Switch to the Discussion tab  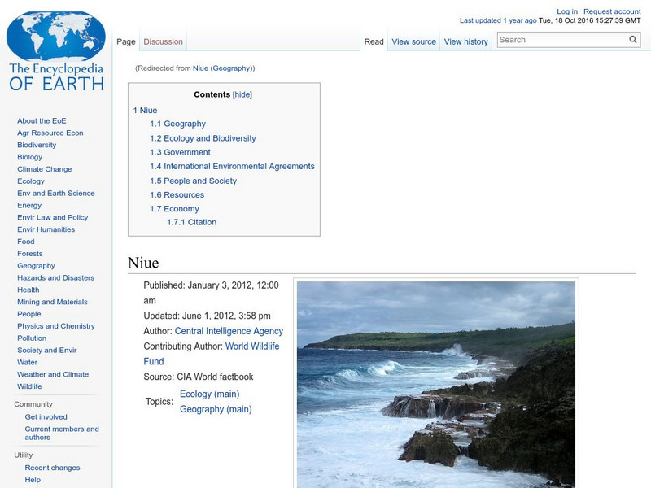(x=163, y=41)
